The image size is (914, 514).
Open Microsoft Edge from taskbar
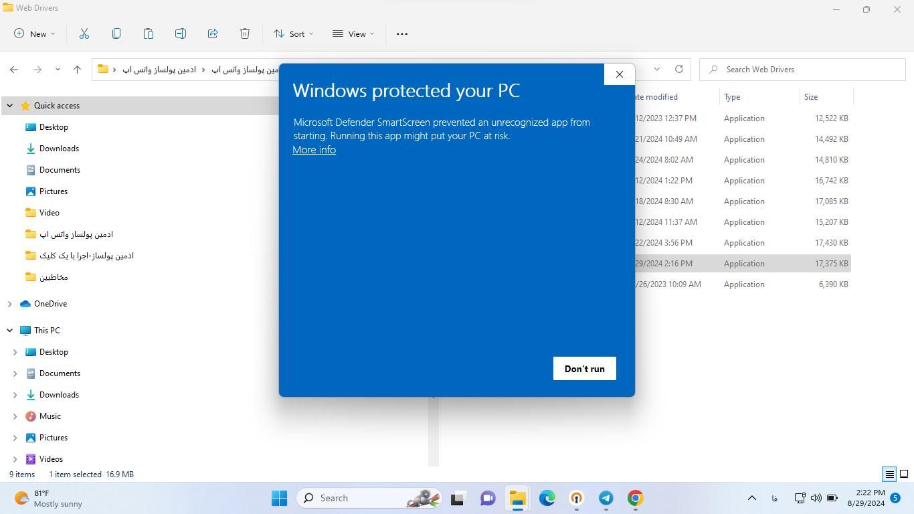[547, 498]
